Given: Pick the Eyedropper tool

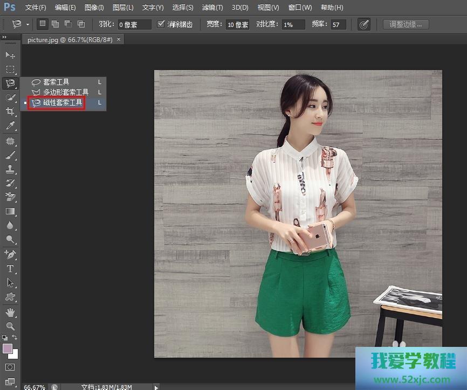Looking at the screenshot, I should 10,126.
